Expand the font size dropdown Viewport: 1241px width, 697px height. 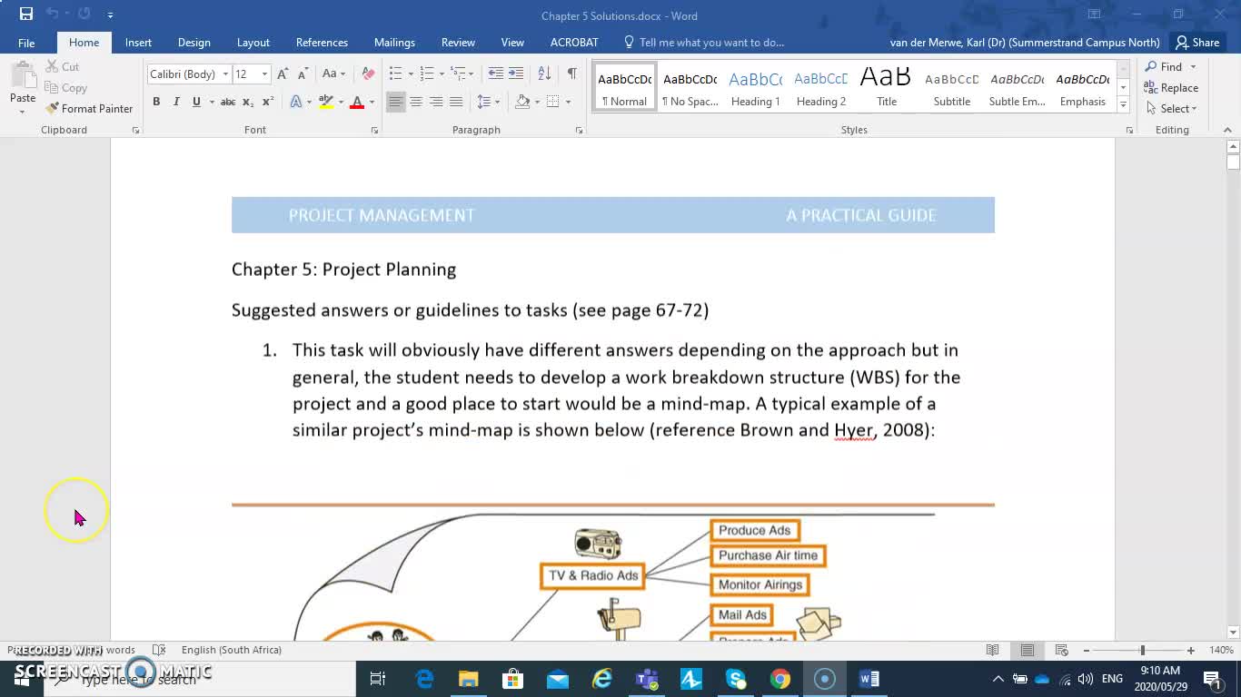(x=264, y=74)
